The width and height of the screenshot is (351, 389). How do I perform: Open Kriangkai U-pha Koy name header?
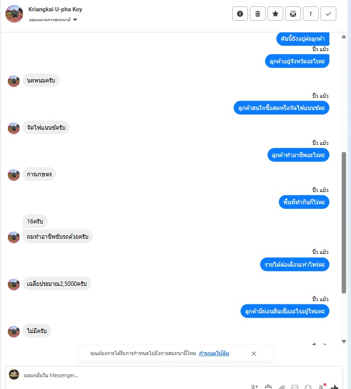[x=55, y=9]
